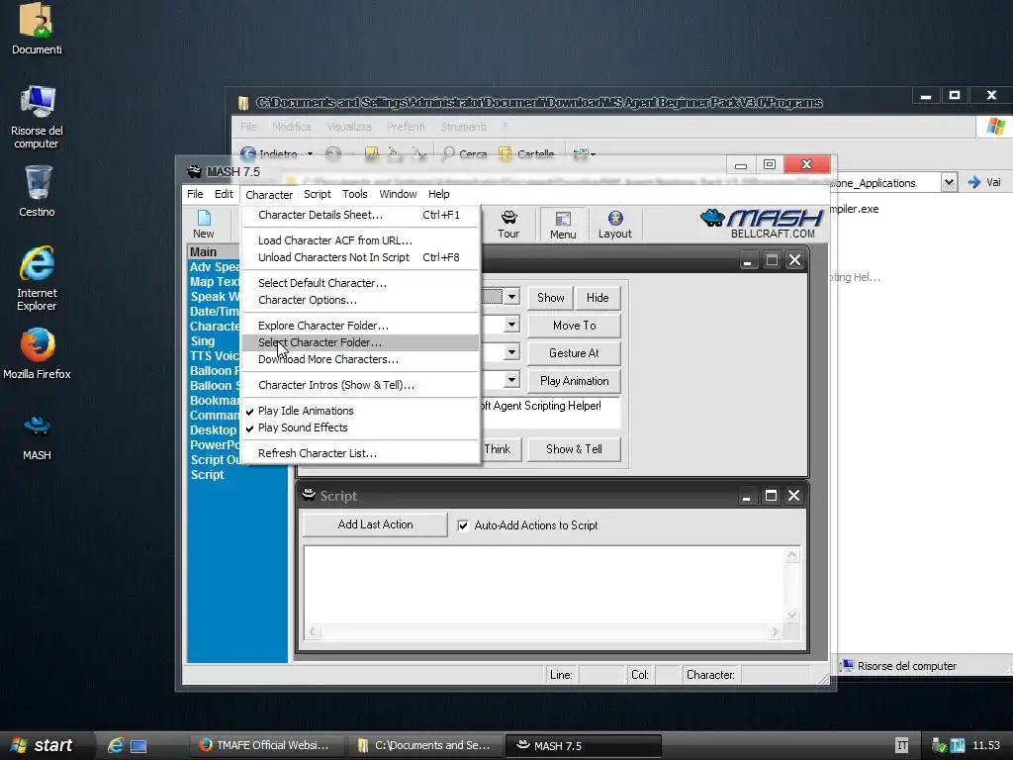Open the Edit menu in MASH
1013x760 pixels.
click(x=224, y=194)
